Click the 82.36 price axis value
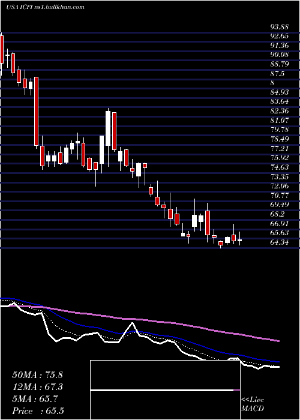This screenshot has height=420, width=300. (279, 111)
